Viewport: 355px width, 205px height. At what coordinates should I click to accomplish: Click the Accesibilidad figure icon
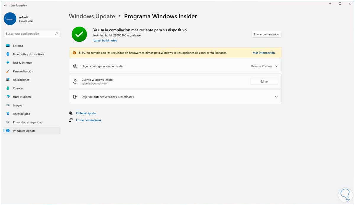pos(8,114)
